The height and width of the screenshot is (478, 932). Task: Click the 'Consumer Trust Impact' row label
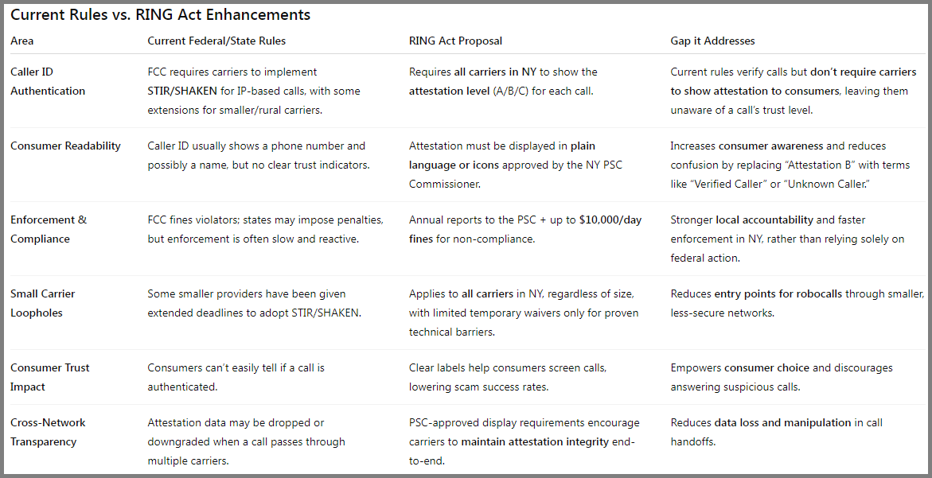click(50, 377)
